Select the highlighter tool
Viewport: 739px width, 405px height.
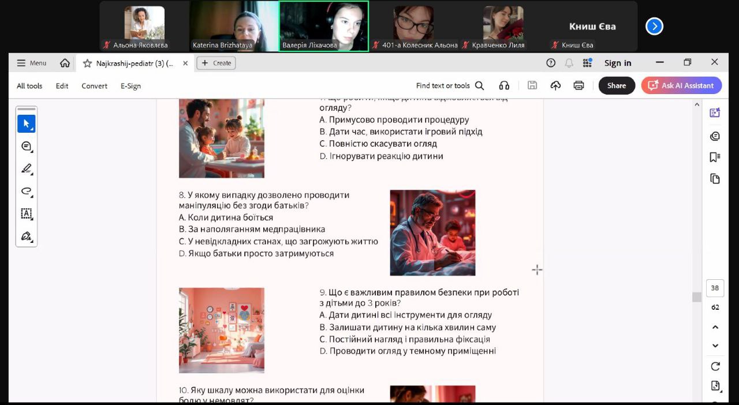[26, 168]
